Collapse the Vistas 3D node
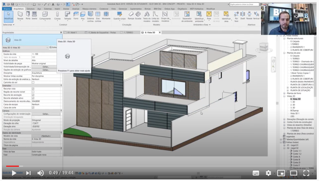Viewport: 319px width, 181px height. (284, 96)
